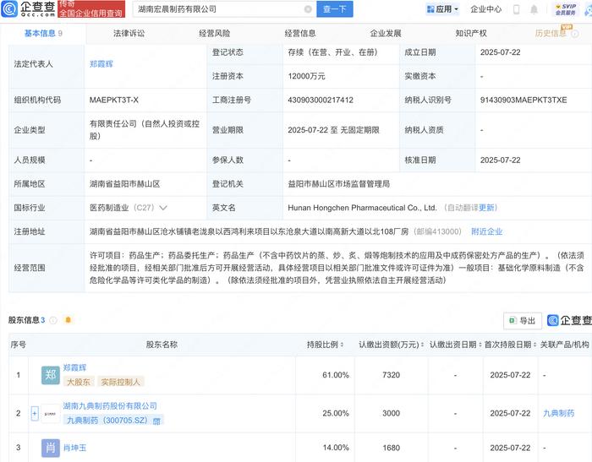Screen dimensions: 592x462
Task: Open the 历史信息 VIP tab
Action: [x=551, y=33]
